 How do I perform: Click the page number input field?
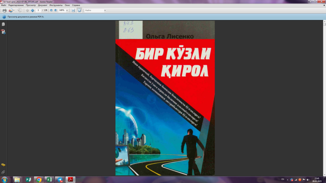pyautogui.click(x=38, y=10)
